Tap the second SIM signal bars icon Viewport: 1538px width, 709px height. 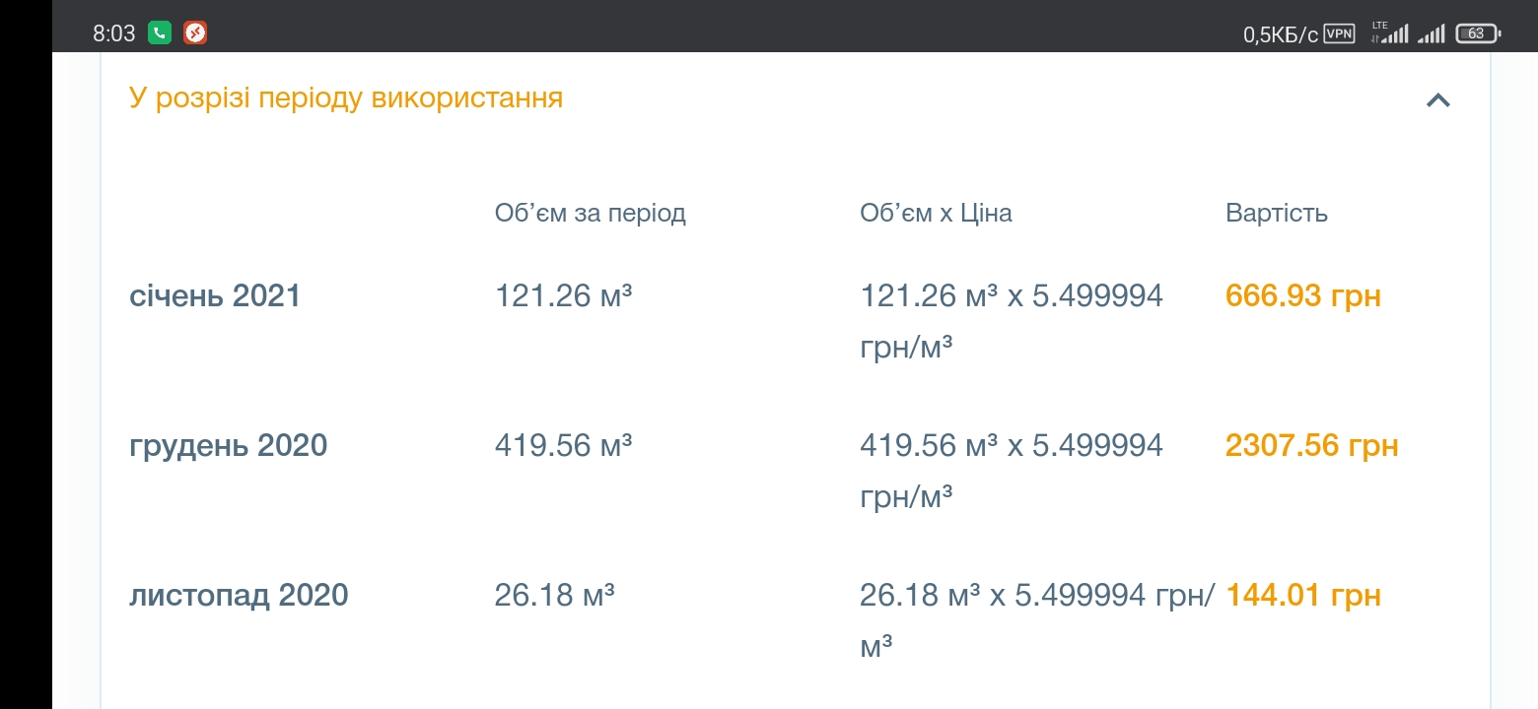pos(1432,33)
